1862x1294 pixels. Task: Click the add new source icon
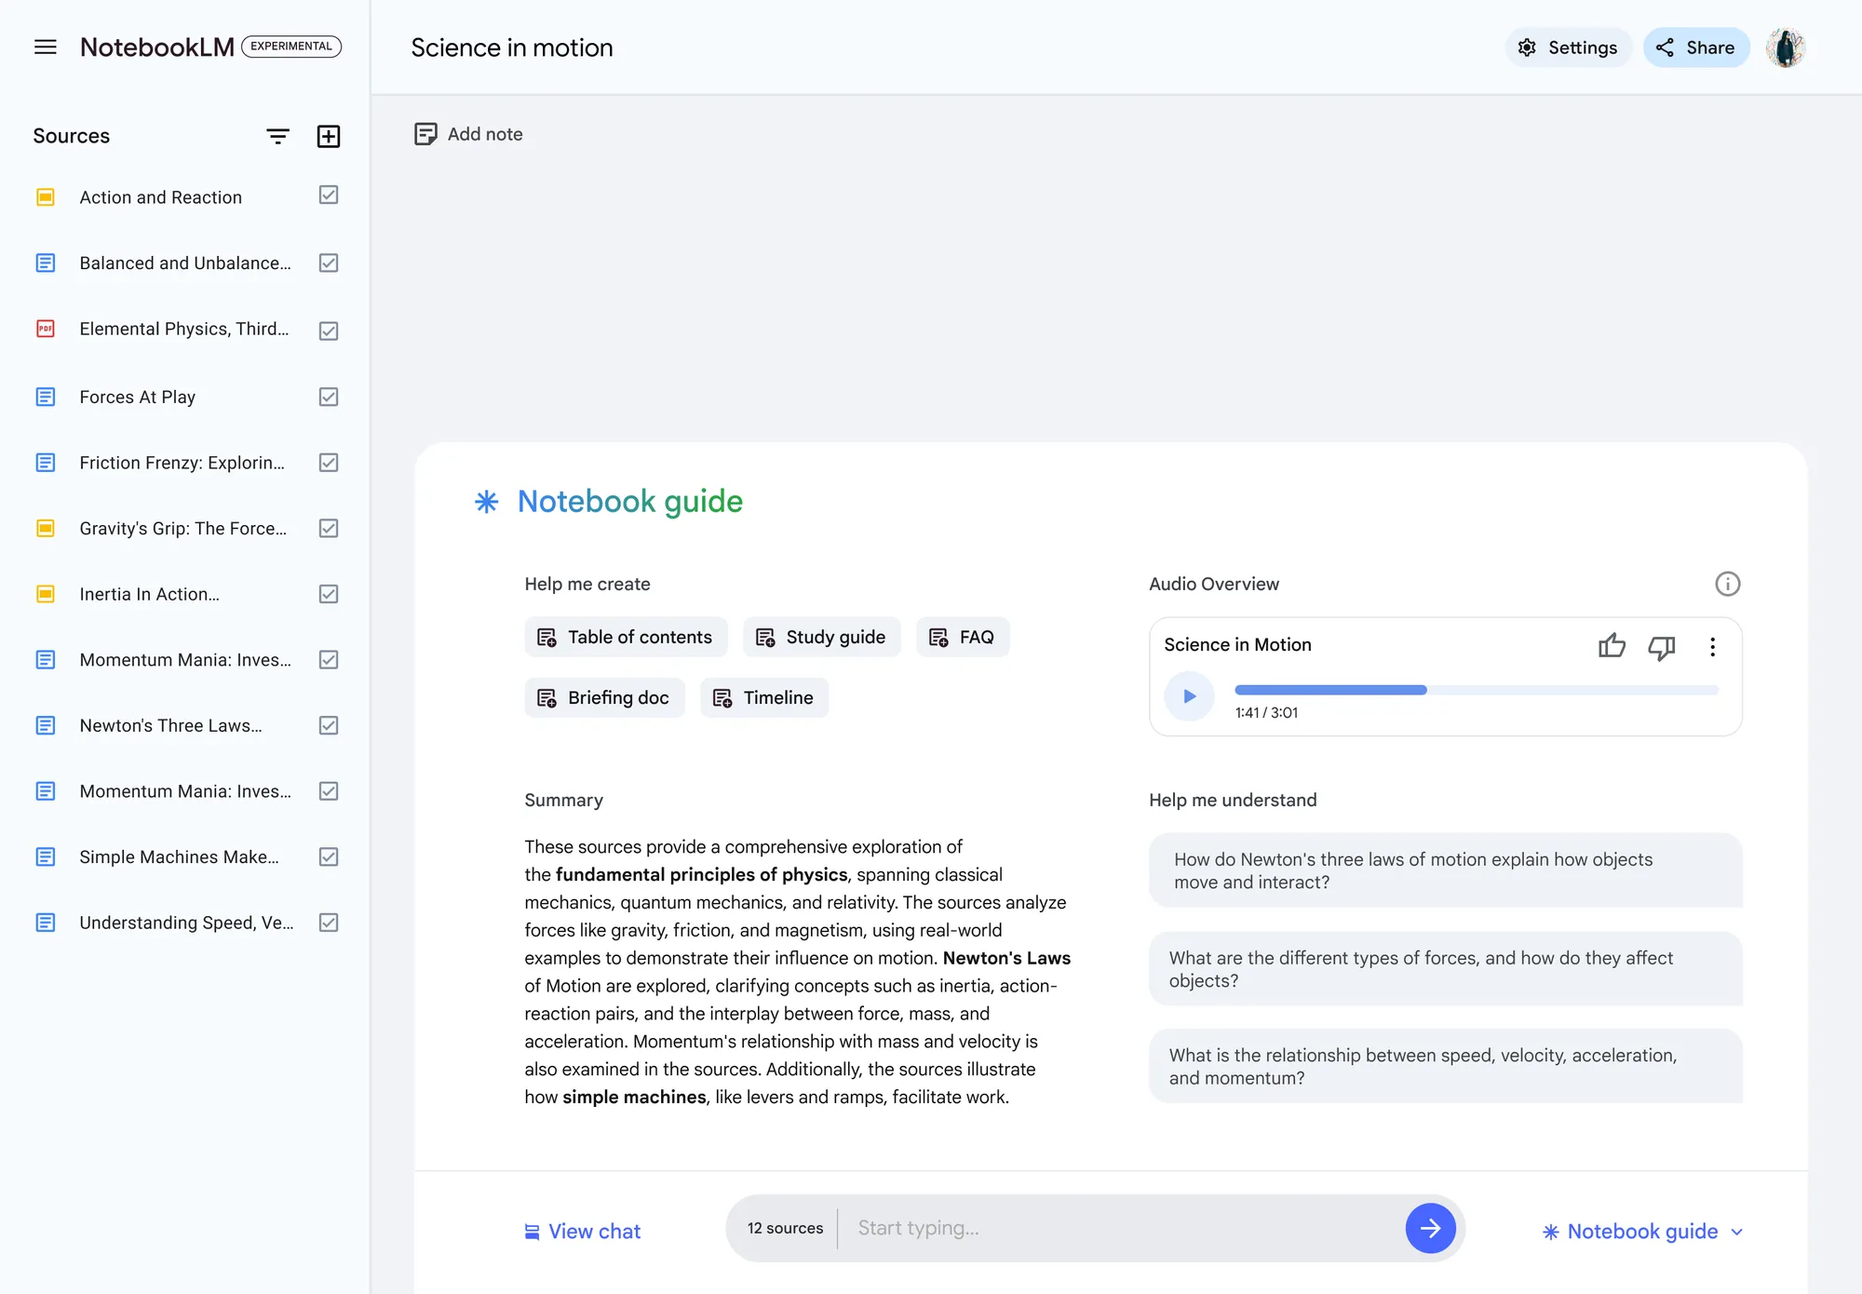329,136
